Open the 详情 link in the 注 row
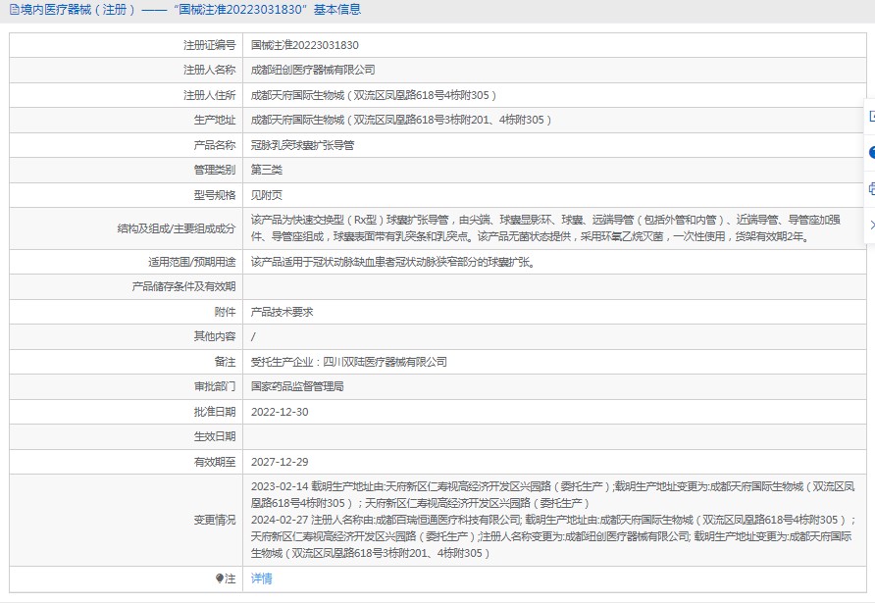875x603 pixels. (261, 578)
